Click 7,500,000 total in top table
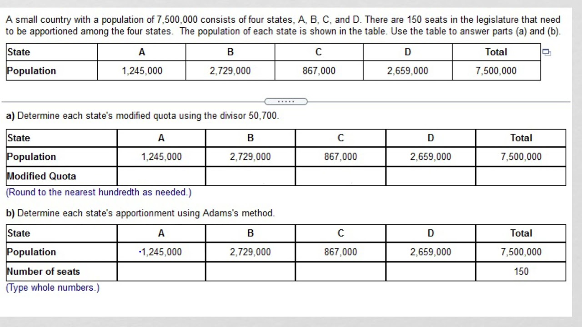Screen dimensions: 582x327 point(496,71)
